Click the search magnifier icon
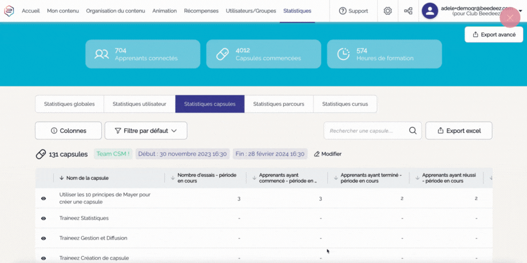Image resolution: width=527 pixels, height=263 pixels. tap(413, 131)
